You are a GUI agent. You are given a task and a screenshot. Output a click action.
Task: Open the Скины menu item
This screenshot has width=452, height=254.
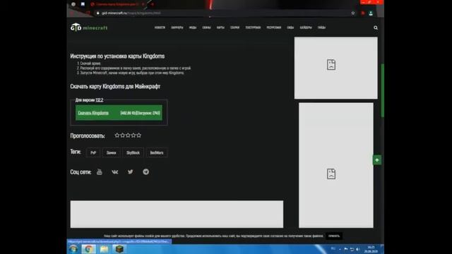coord(206,28)
